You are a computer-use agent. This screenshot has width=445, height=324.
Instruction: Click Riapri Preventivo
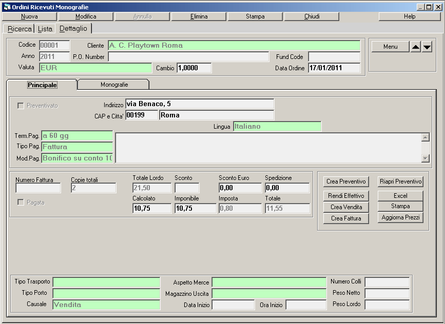click(x=400, y=181)
